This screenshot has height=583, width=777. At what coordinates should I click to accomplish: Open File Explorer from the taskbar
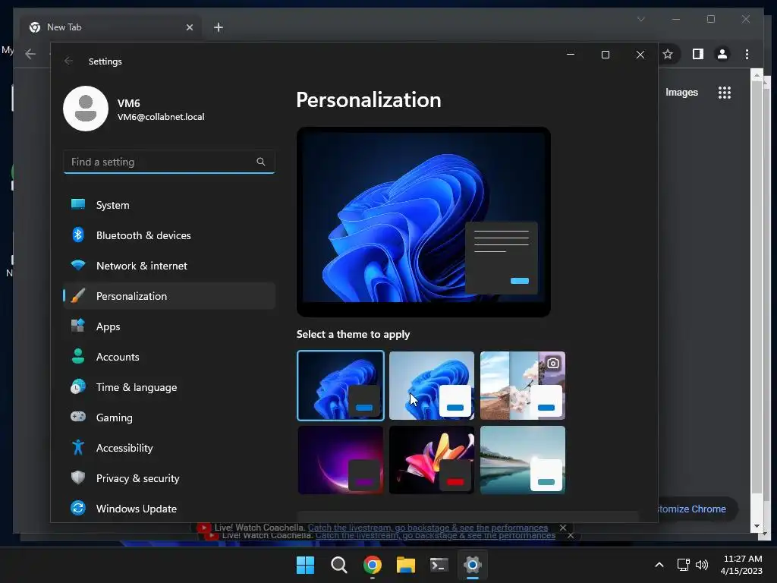(x=406, y=565)
